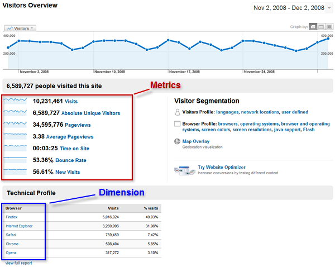Screen dimensions: 335x267
Task: Click the Map Overlay globe icon
Action: [x=177, y=141]
